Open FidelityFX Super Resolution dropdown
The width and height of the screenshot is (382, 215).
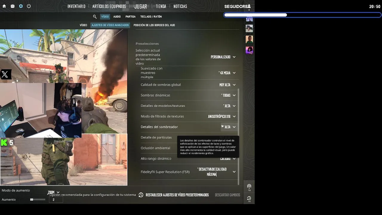(216, 172)
